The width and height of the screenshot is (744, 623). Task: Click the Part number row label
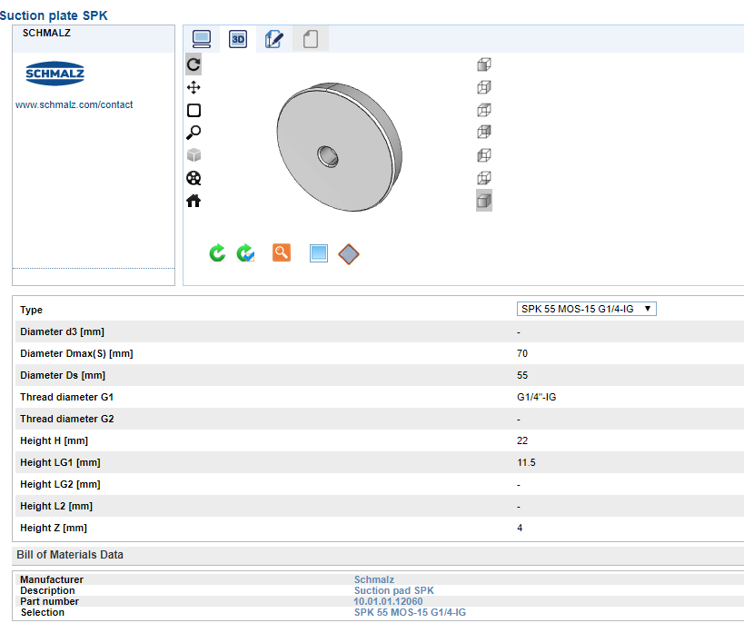(49, 601)
